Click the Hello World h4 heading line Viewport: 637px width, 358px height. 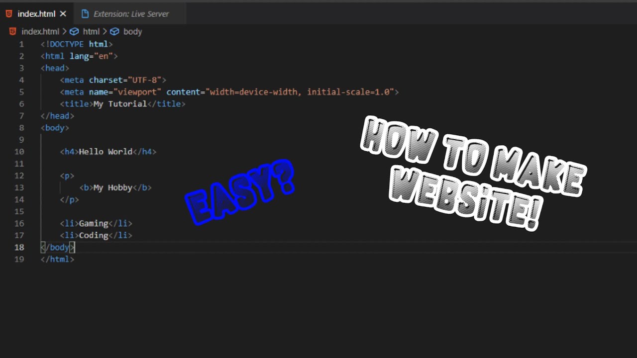tap(108, 152)
